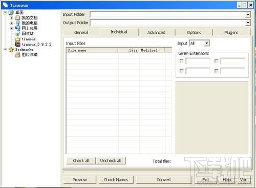Click the Check all button

pos(81,161)
